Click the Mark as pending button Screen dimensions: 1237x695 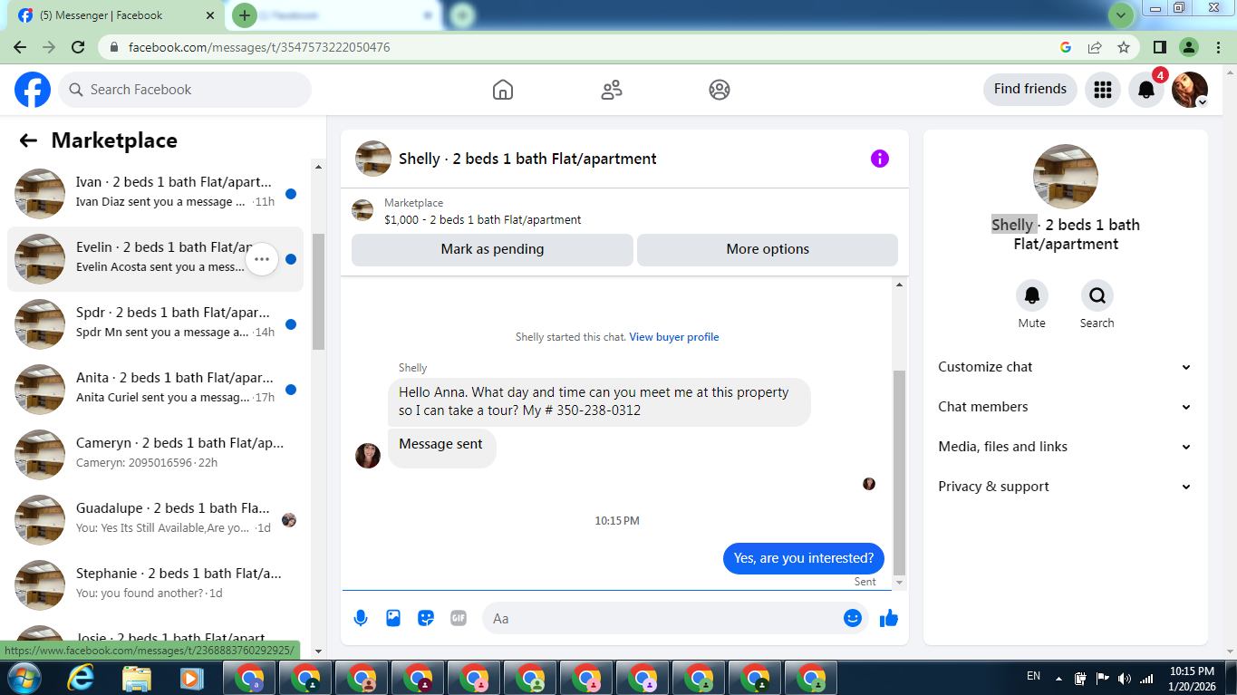point(492,249)
